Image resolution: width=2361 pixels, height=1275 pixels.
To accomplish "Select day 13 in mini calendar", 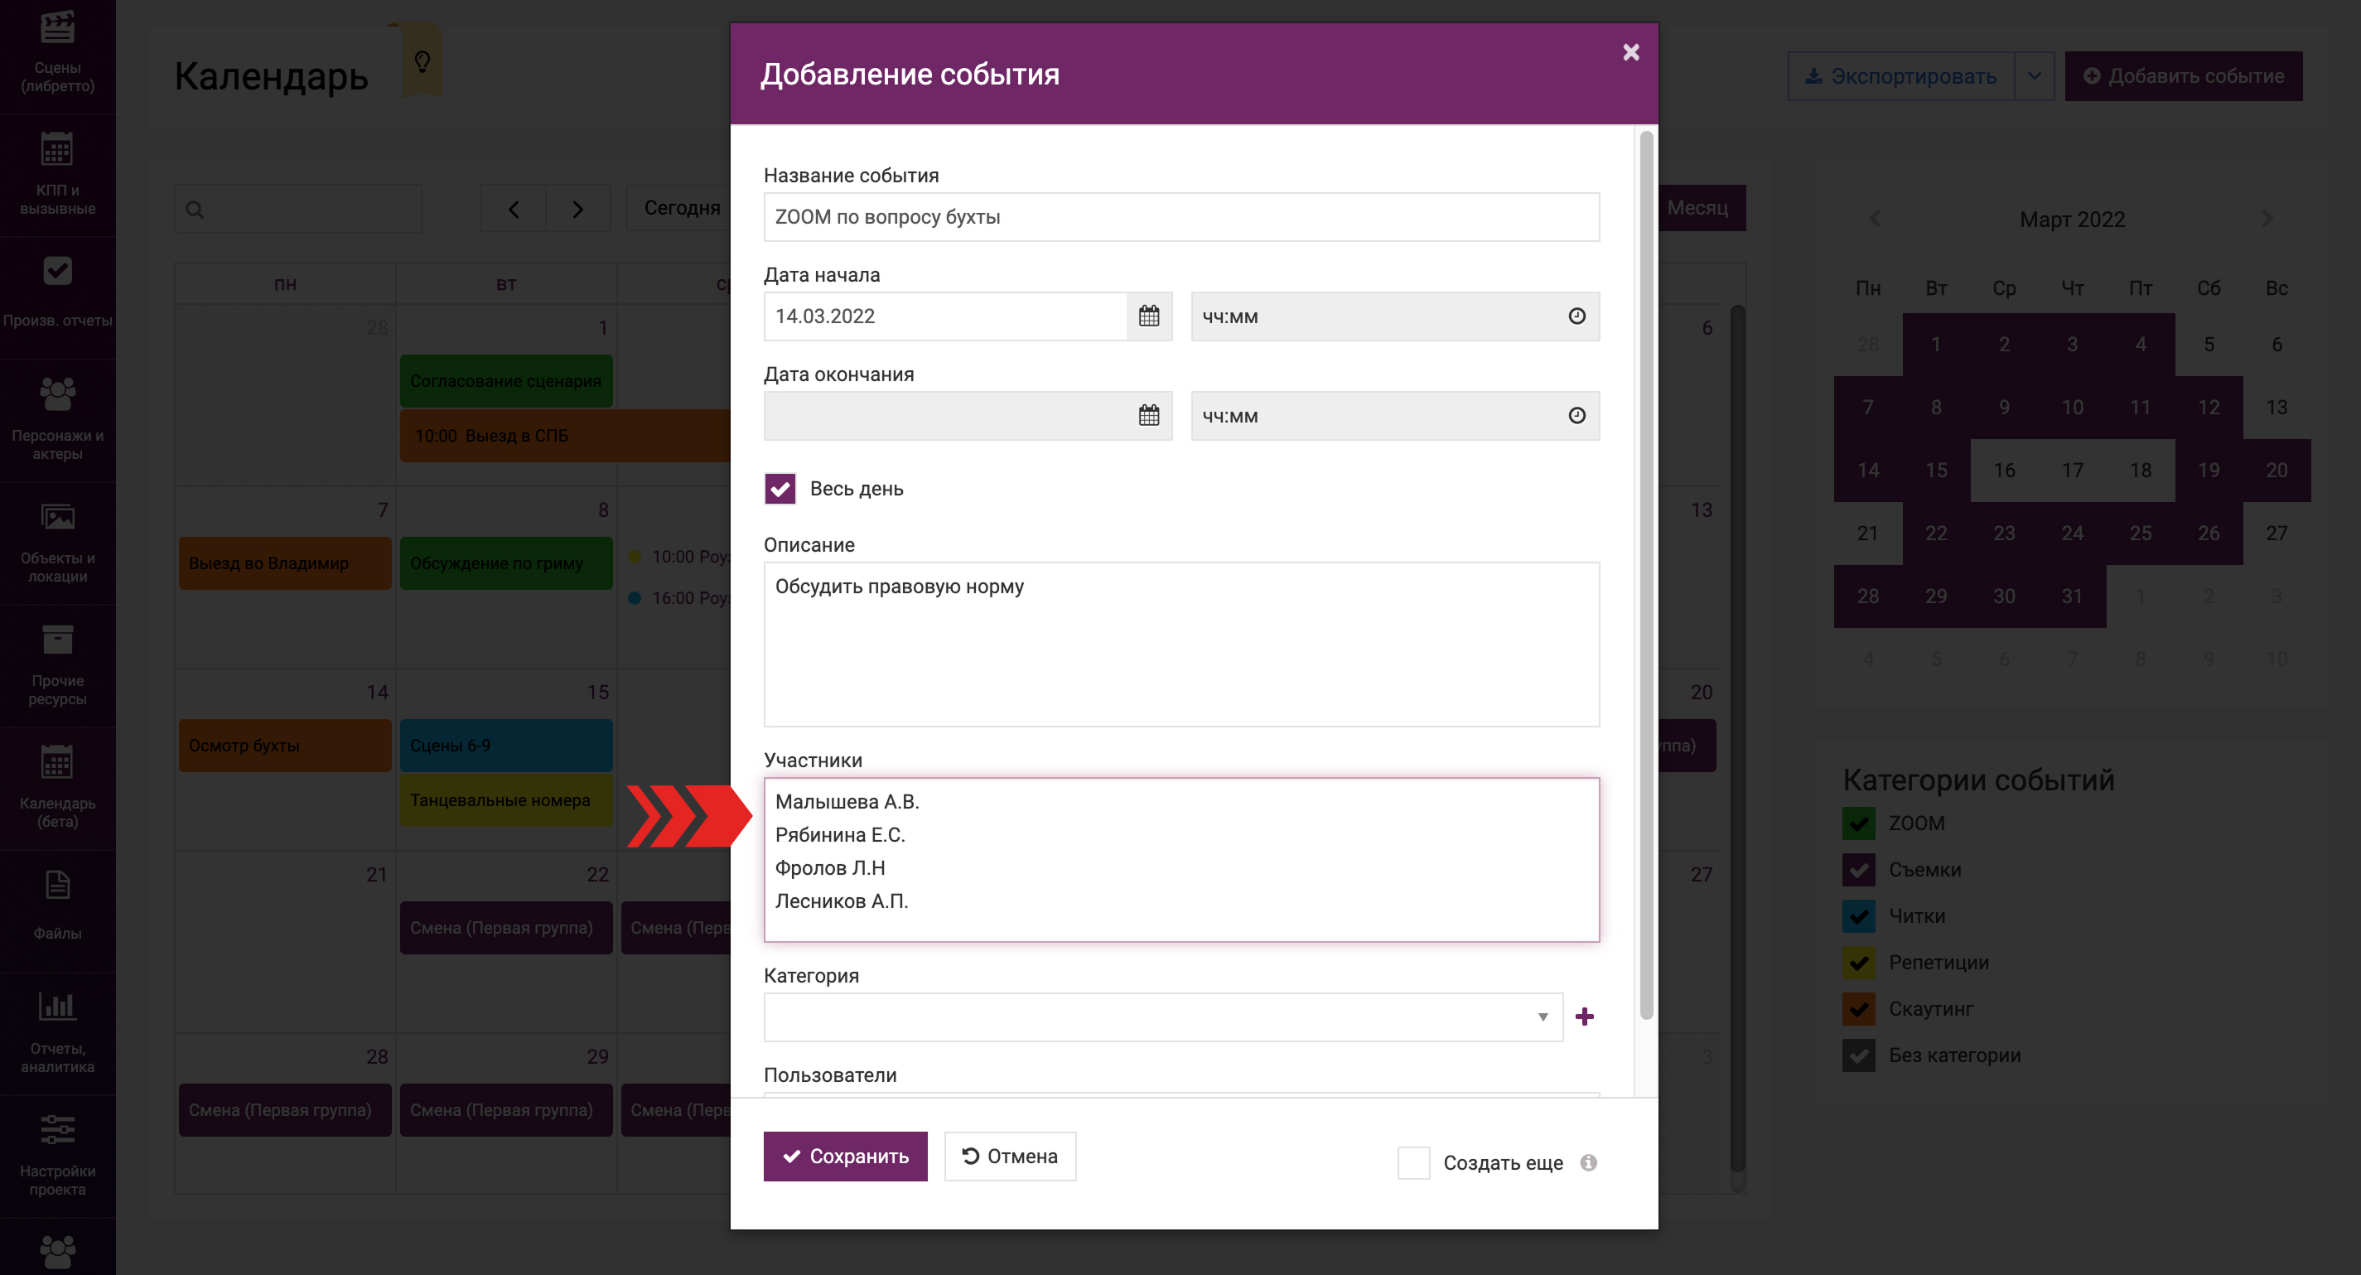I will 2277,407.
